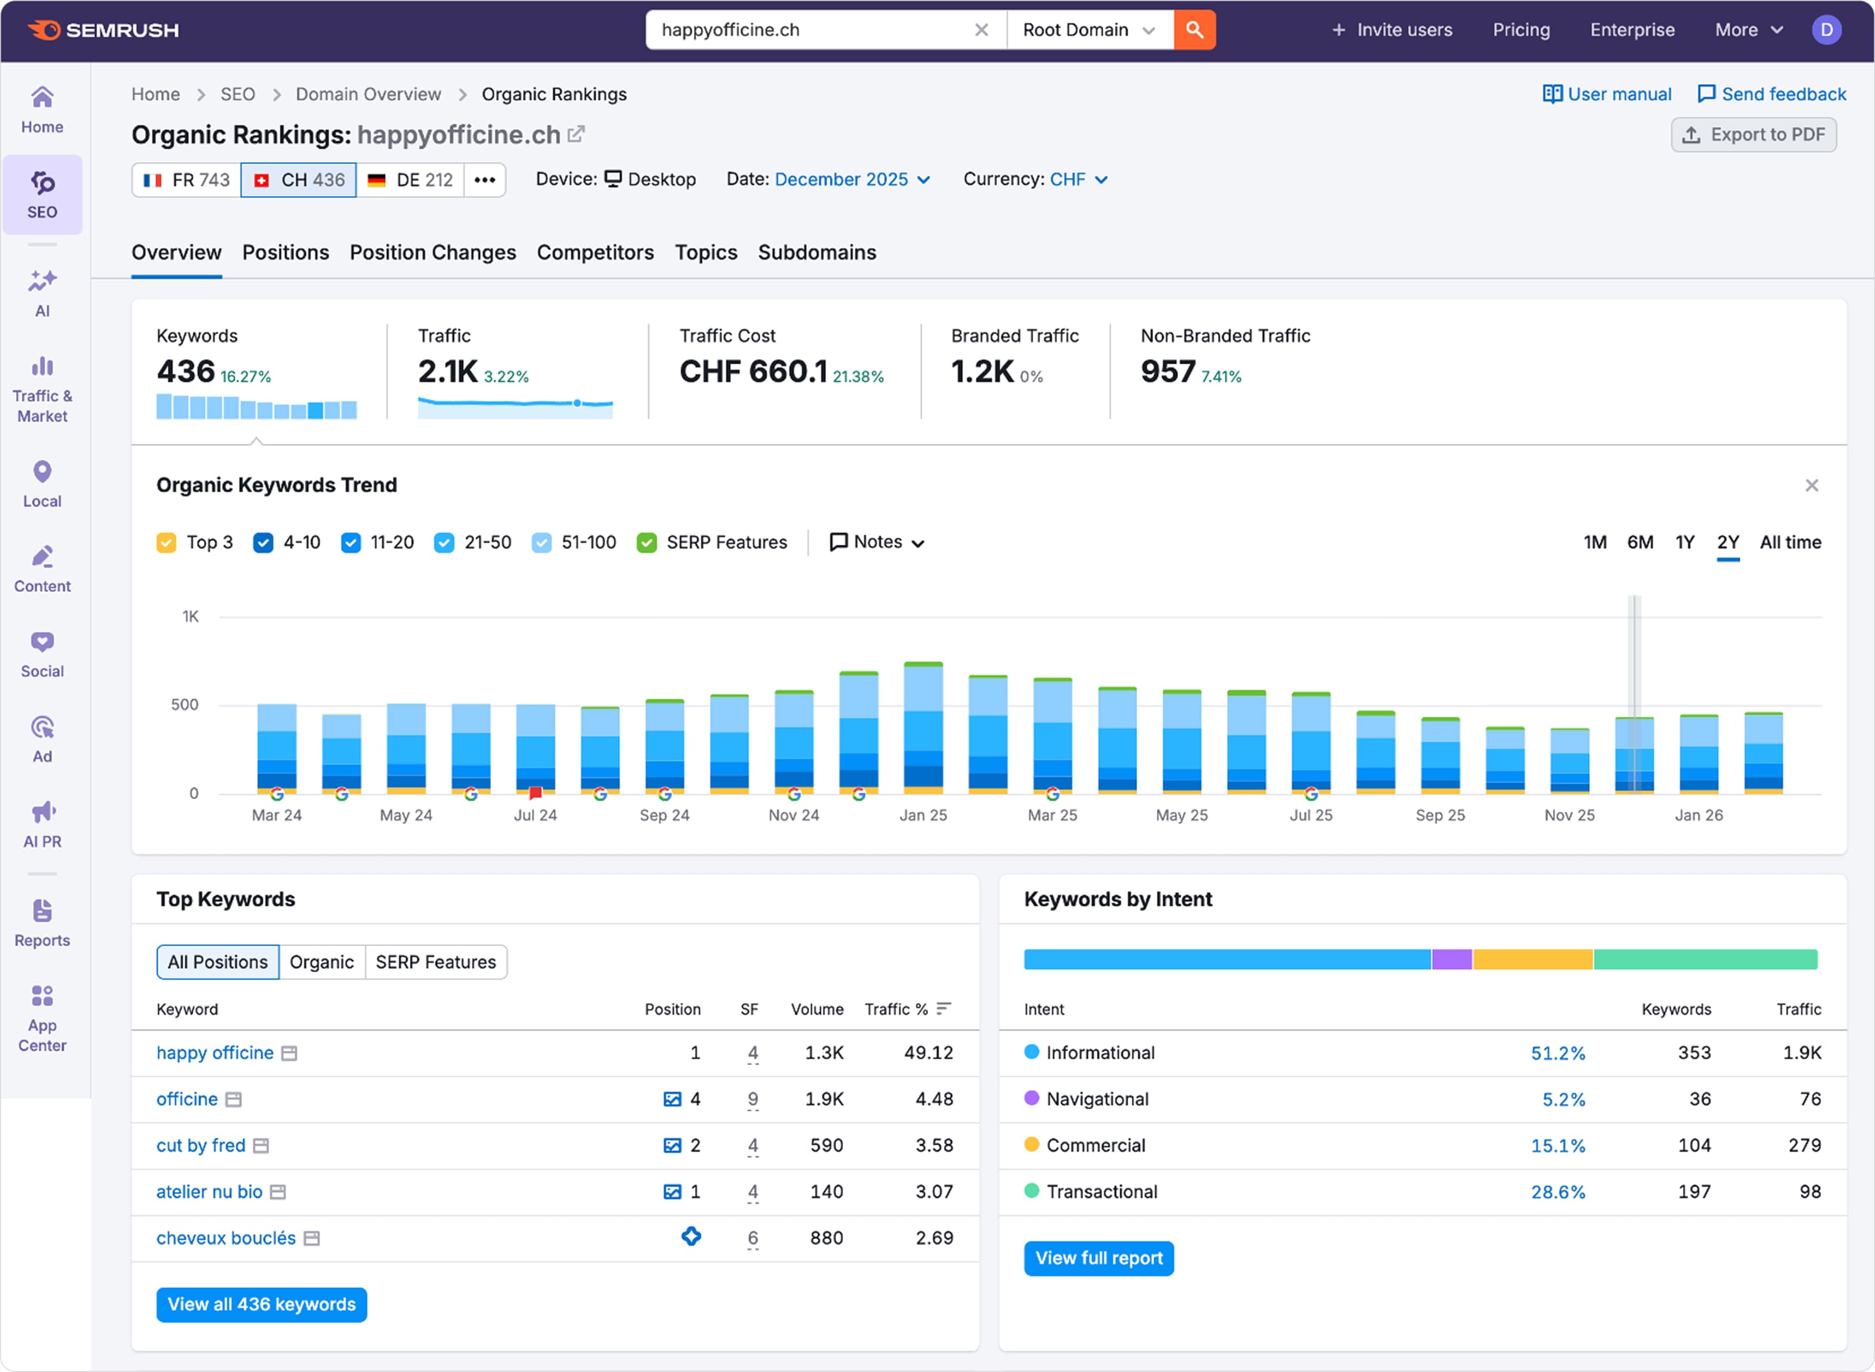1875x1372 pixels.
Task: Toggle the 51-100 positions checkbox
Action: (x=541, y=542)
